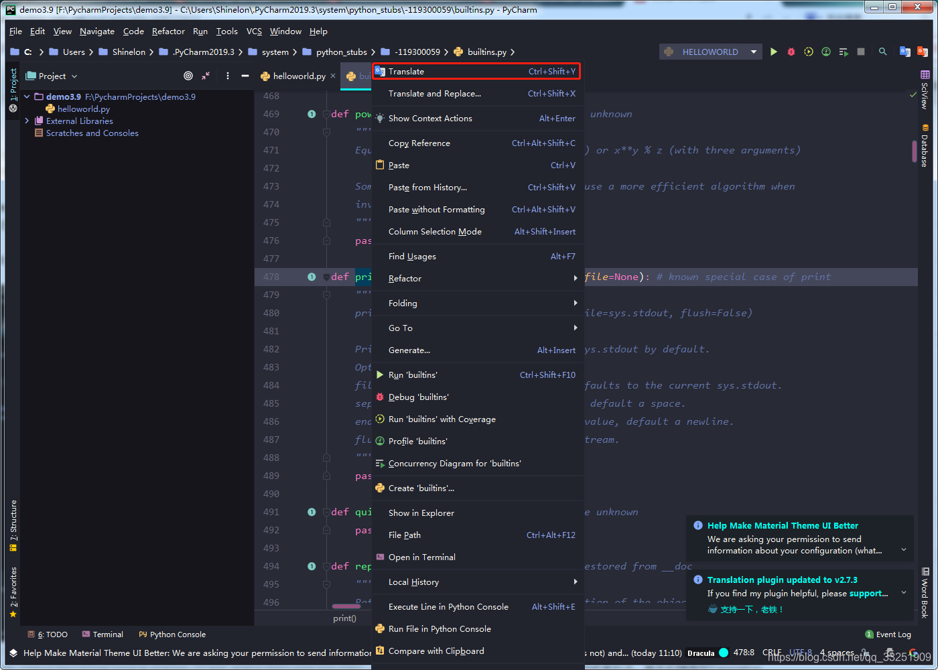Select Find Usages entry
This screenshot has width=938, height=670.
pyautogui.click(x=478, y=256)
